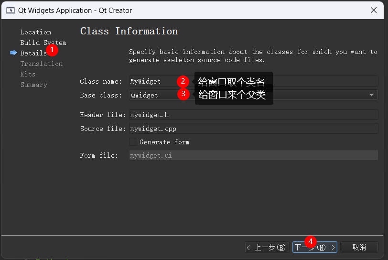This screenshot has width=388, height=260.
Task: Click into the Source file mywidget.cpp field
Action: point(253,129)
